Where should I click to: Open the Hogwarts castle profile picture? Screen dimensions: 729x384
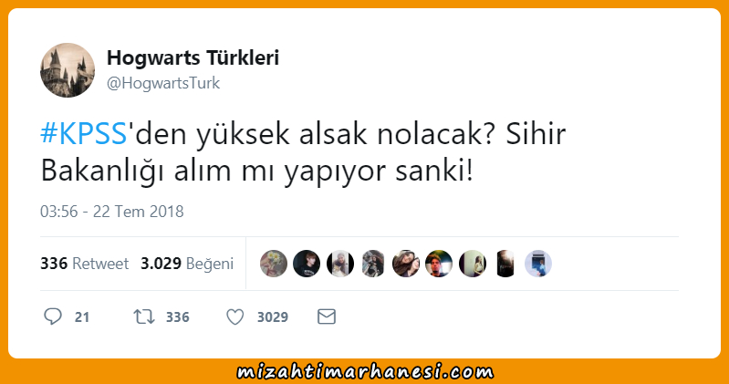pos(68,70)
